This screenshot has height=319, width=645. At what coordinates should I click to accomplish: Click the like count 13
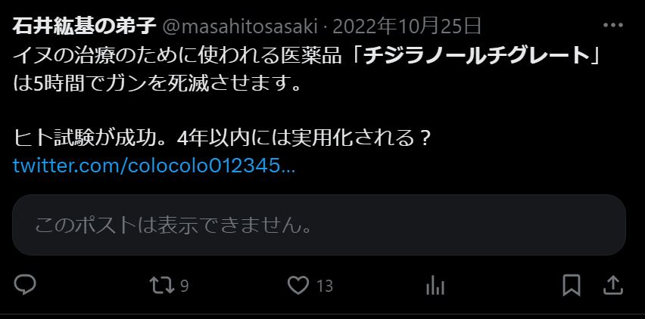(x=325, y=286)
